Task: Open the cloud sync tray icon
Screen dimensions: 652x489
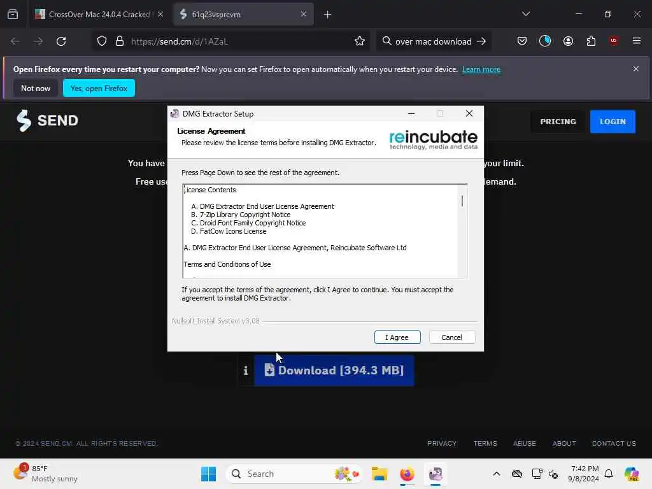Action: [517, 474]
